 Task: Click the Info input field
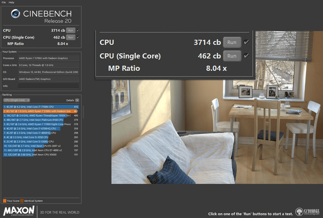[x=48, y=86]
